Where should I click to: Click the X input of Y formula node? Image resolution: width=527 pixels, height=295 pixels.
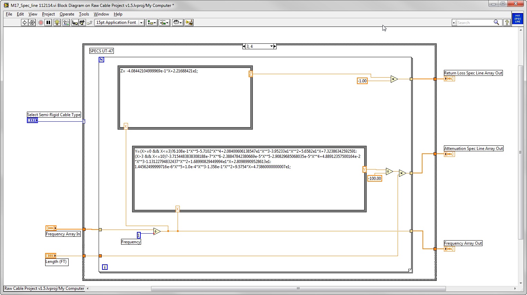[178, 209]
